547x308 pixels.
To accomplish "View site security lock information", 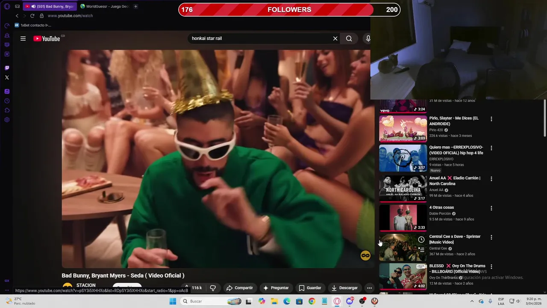I will [41, 16].
